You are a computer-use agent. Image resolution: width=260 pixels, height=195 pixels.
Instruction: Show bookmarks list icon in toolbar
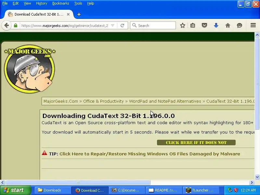[193, 26]
